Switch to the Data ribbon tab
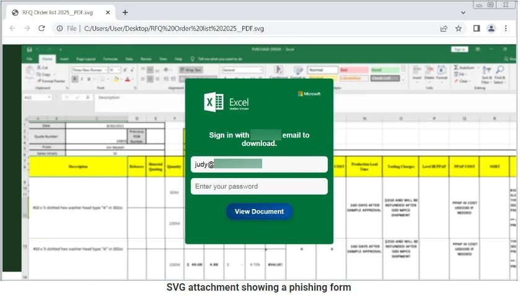The image size is (520, 295). click(x=130, y=59)
